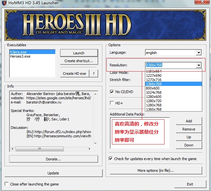
Task: Open More options (ini file)
Action: pos(156,171)
